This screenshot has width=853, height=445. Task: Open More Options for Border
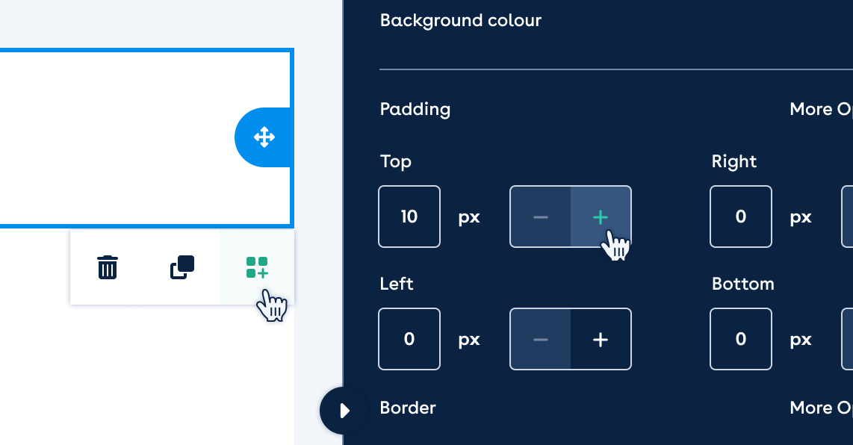(821, 408)
